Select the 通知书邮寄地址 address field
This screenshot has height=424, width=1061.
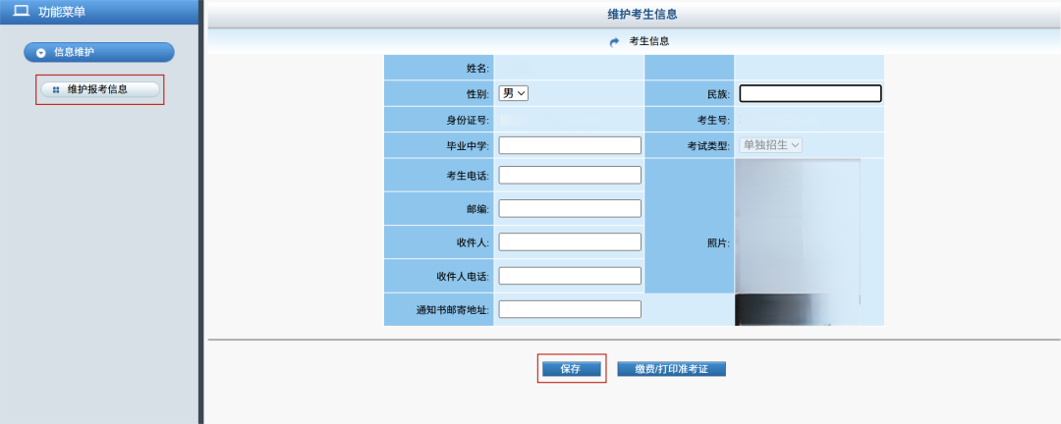pos(570,309)
